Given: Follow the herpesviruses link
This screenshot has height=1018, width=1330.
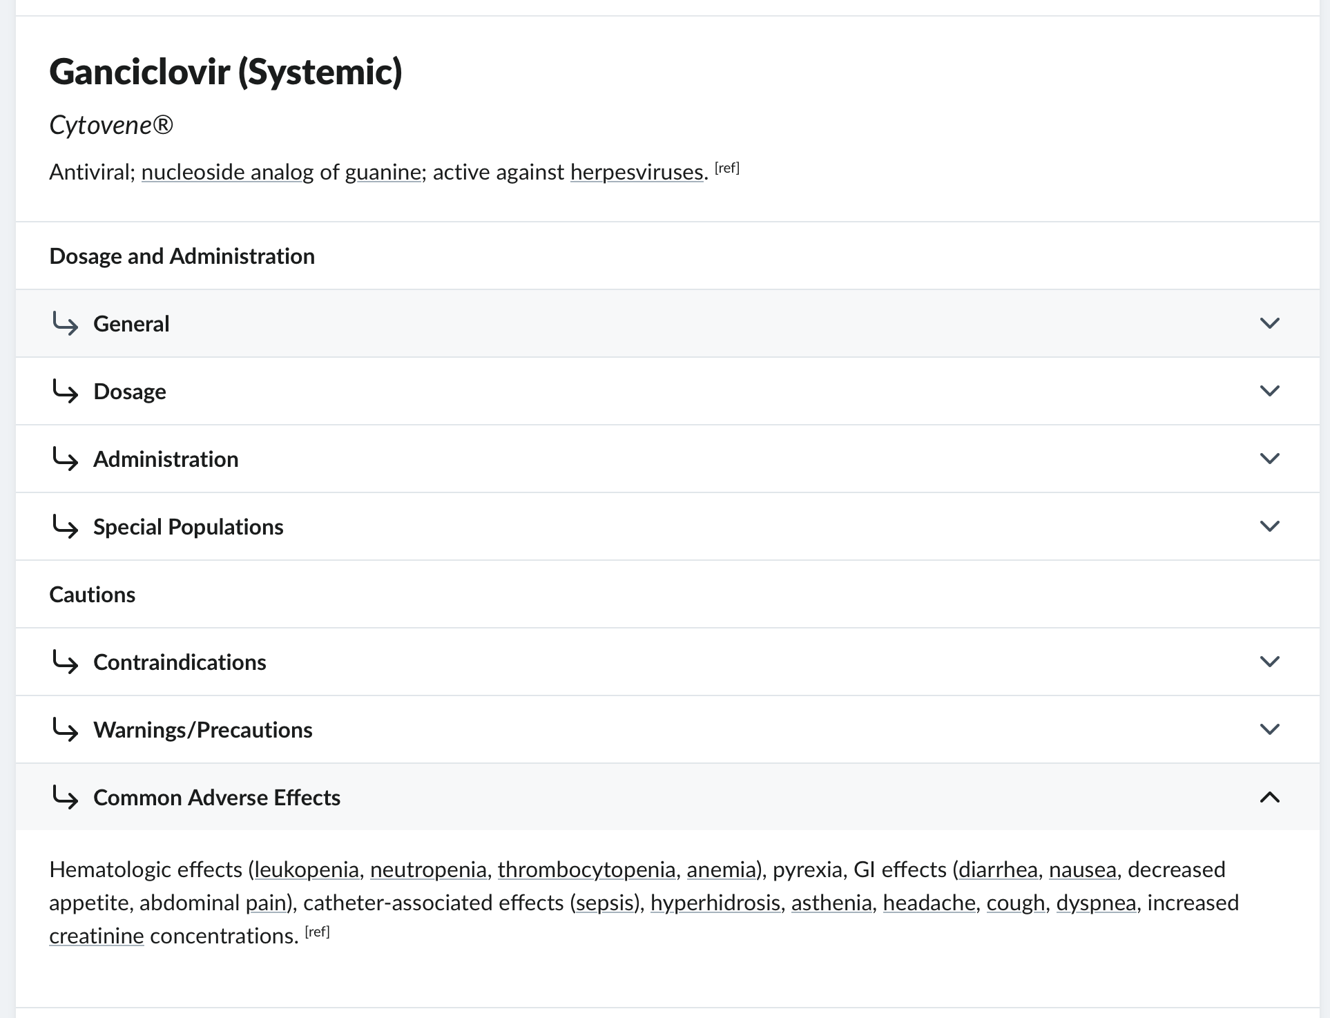Looking at the screenshot, I should 636,172.
